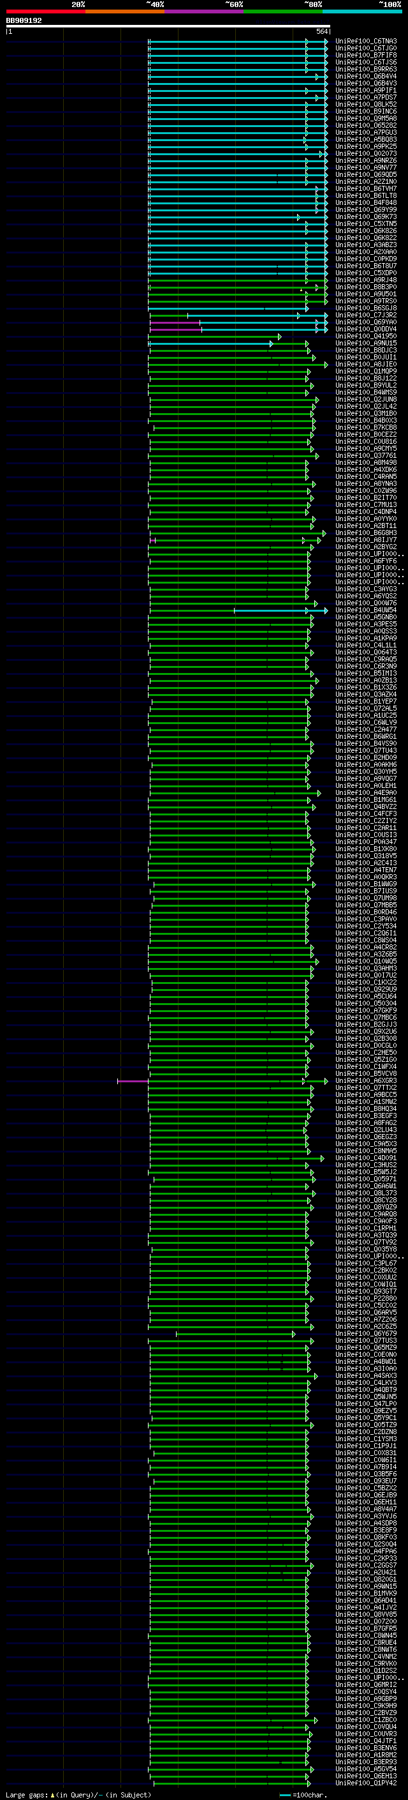Click the white query sequence ruler bar
Viewport: 408px width, 1800px height.
168,26
